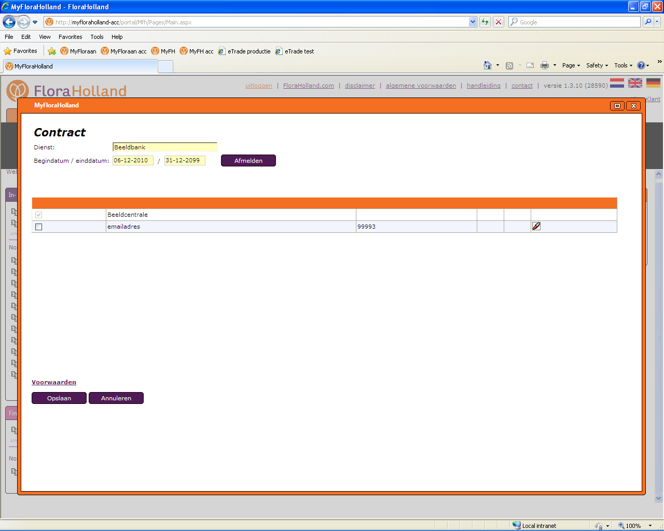
Task: Click the Read mail icon
Action: click(530, 65)
